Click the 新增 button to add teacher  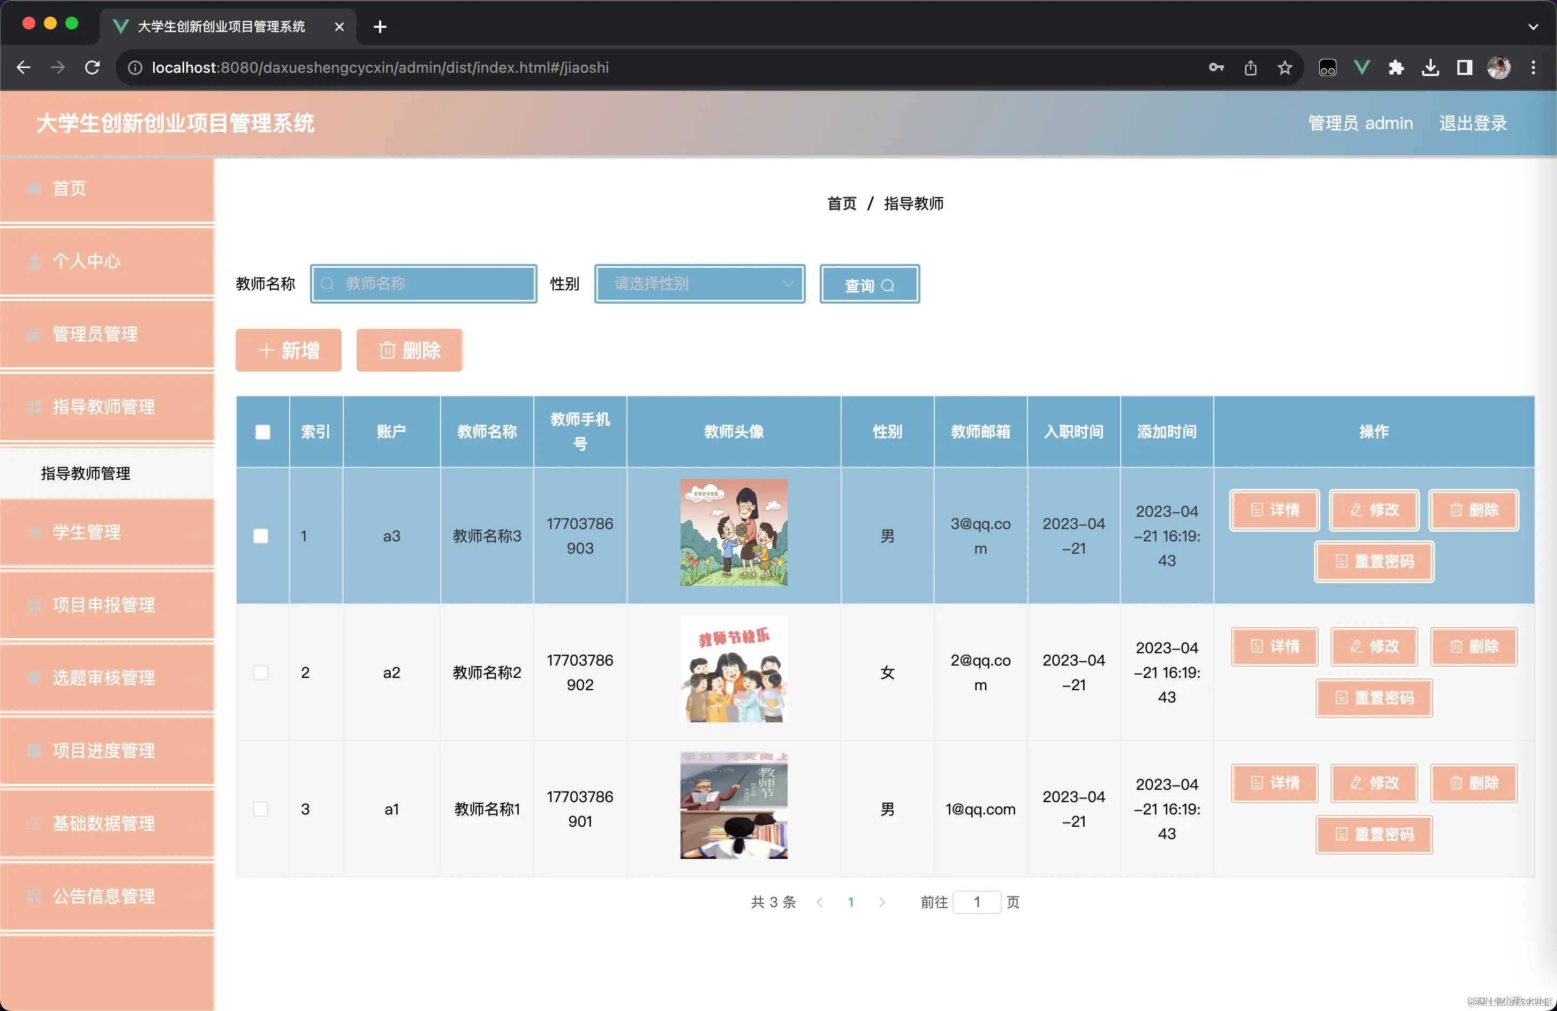[x=288, y=350]
